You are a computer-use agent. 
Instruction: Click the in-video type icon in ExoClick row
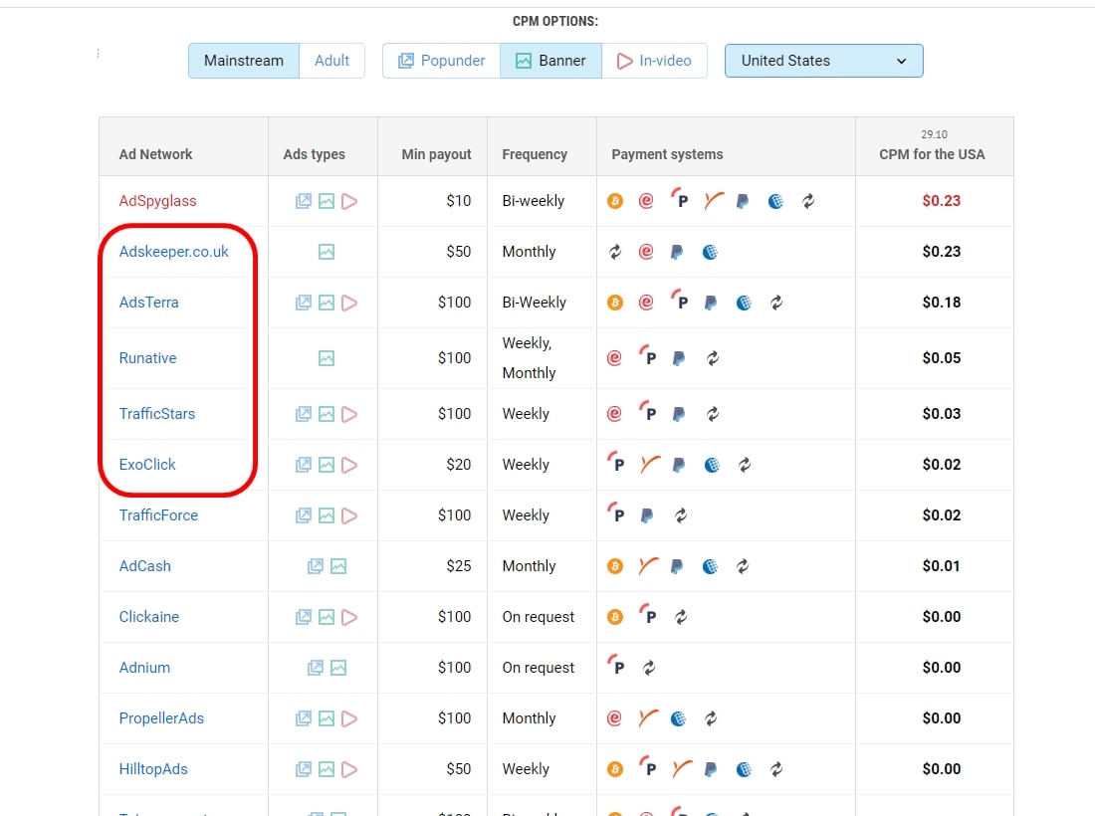pos(349,465)
